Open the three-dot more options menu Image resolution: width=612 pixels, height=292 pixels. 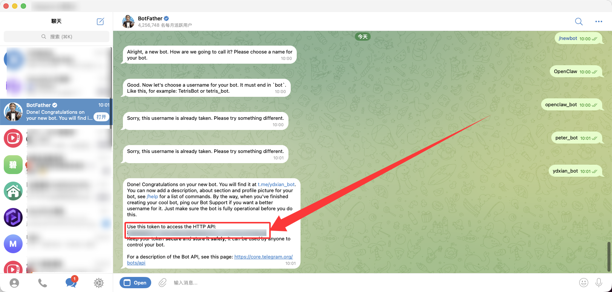coord(598,21)
